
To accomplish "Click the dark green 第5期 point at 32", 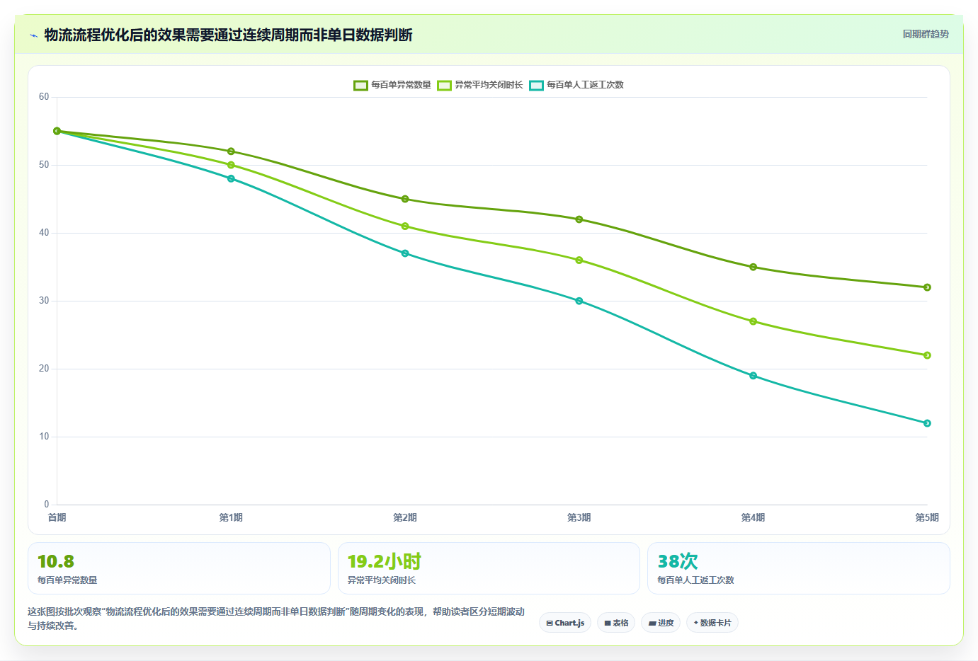I will 927,287.
